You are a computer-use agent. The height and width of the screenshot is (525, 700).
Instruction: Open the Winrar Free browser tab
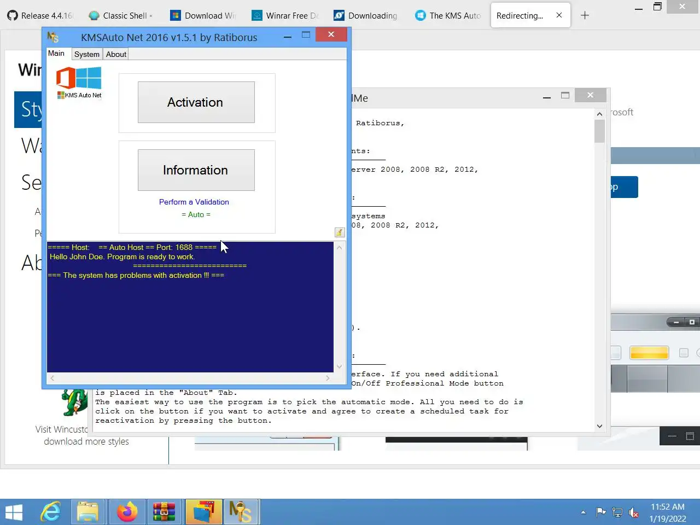point(284,15)
